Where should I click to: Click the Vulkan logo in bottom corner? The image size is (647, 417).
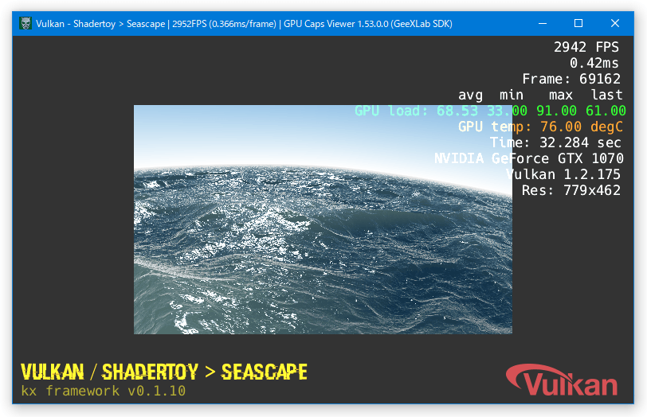coord(562,380)
